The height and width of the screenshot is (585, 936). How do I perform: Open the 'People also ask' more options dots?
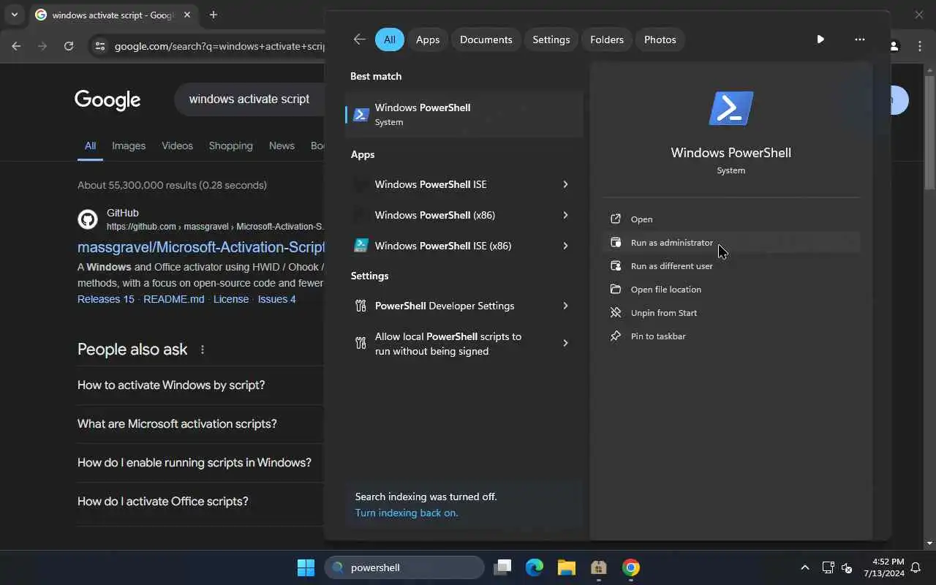pos(203,350)
